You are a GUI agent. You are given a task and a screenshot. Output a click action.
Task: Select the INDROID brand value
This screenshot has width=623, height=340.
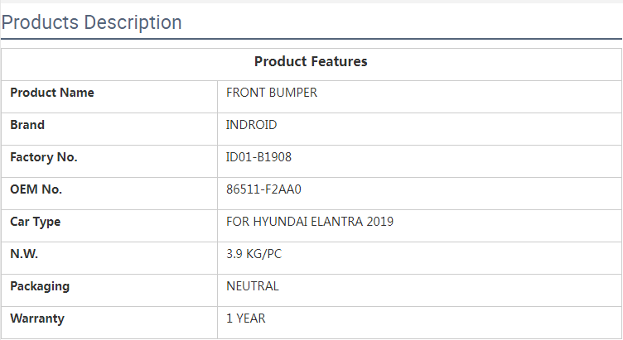251,125
